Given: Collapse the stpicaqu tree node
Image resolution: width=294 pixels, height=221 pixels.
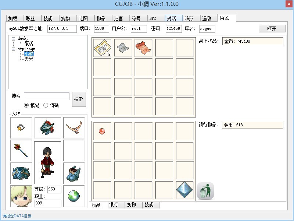Looking at the screenshot, I should coord(13,49).
